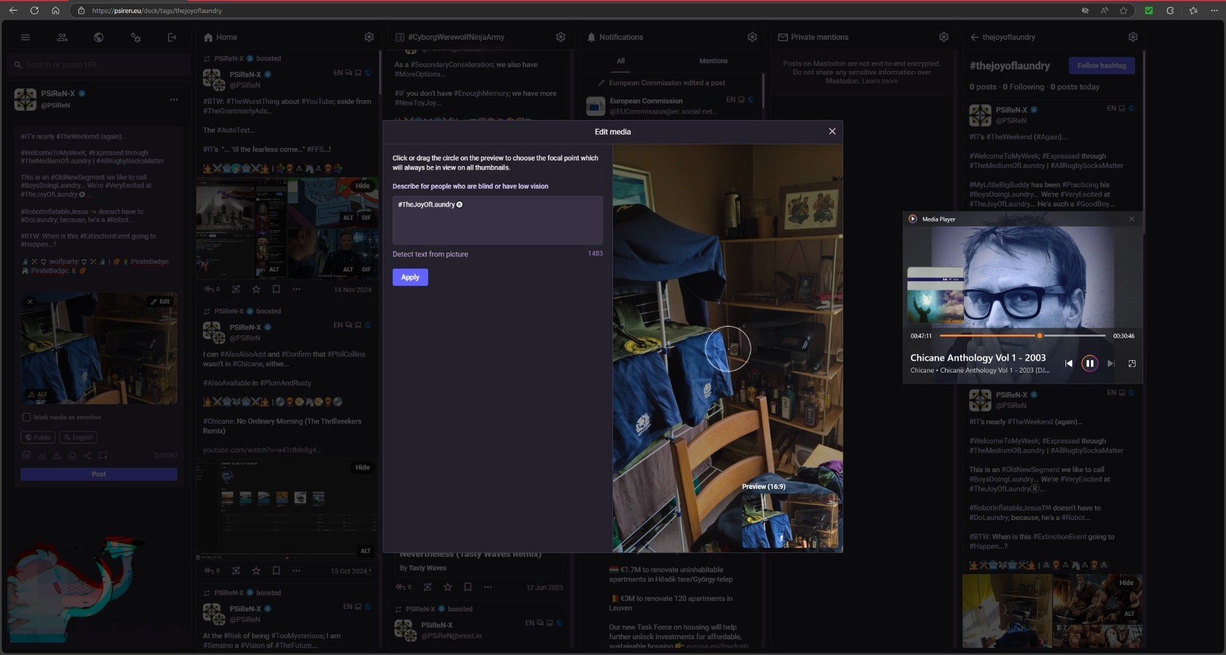Open the English language dropdown
This screenshot has width=1226, height=655.
click(78, 437)
